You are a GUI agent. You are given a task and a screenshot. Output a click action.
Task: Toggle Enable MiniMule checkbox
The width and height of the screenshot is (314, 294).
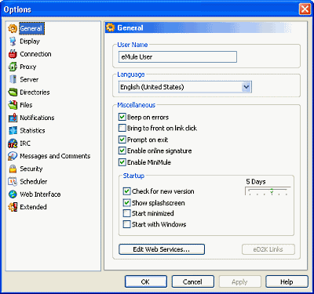click(x=122, y=162)
